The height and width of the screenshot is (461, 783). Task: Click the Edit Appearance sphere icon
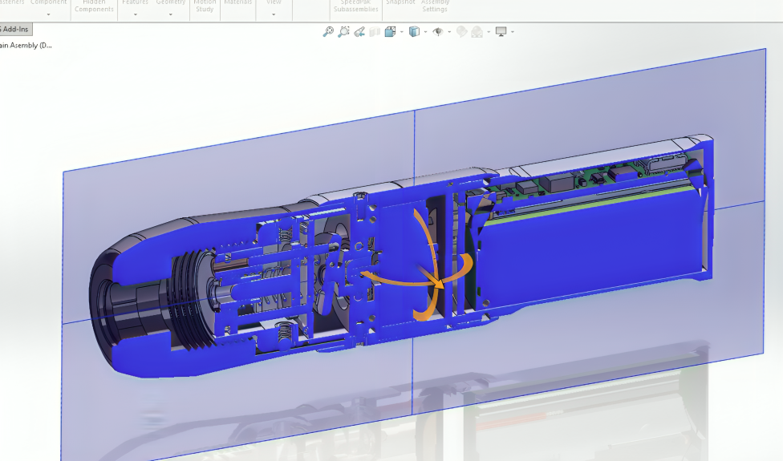[461, 32]
